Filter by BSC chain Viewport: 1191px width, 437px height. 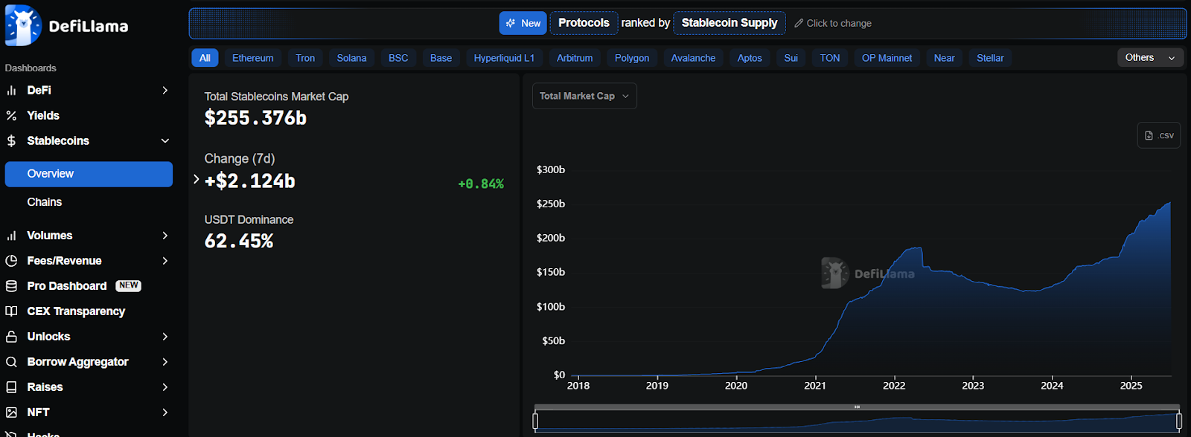[398, 58]
